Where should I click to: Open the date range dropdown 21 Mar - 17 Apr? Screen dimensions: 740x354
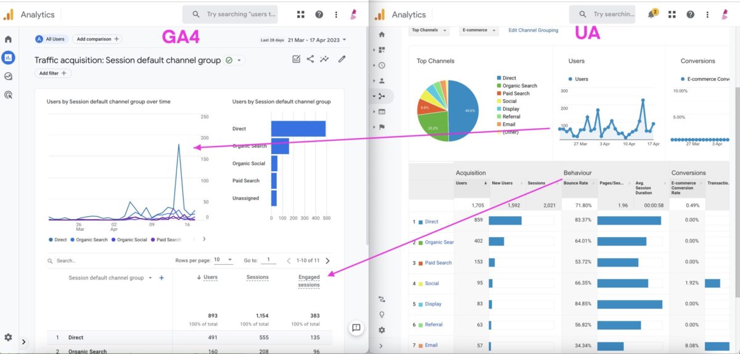coord(317,40)
